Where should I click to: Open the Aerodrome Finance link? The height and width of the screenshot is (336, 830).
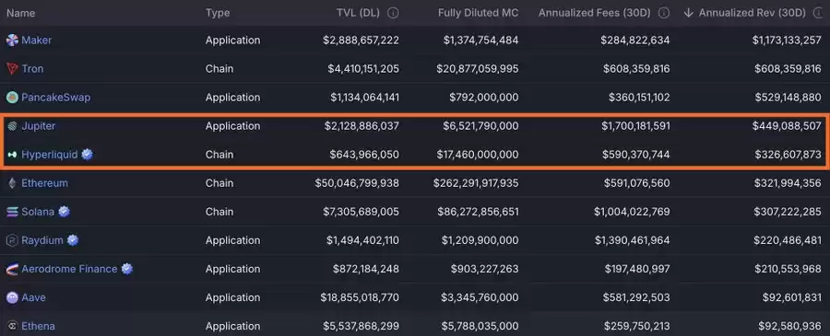point(69,269)
